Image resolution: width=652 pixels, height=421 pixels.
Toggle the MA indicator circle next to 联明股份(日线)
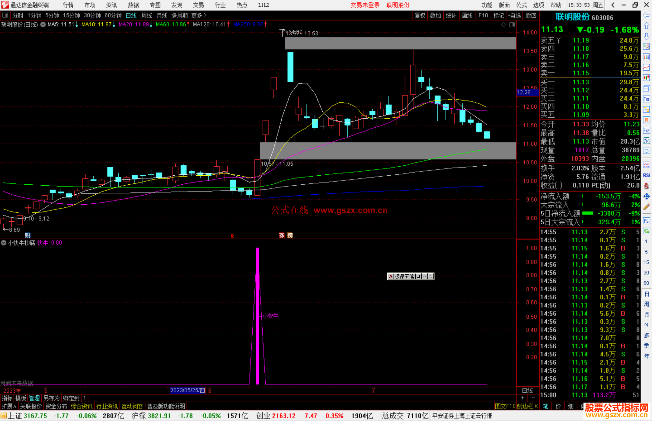point(43,24)
